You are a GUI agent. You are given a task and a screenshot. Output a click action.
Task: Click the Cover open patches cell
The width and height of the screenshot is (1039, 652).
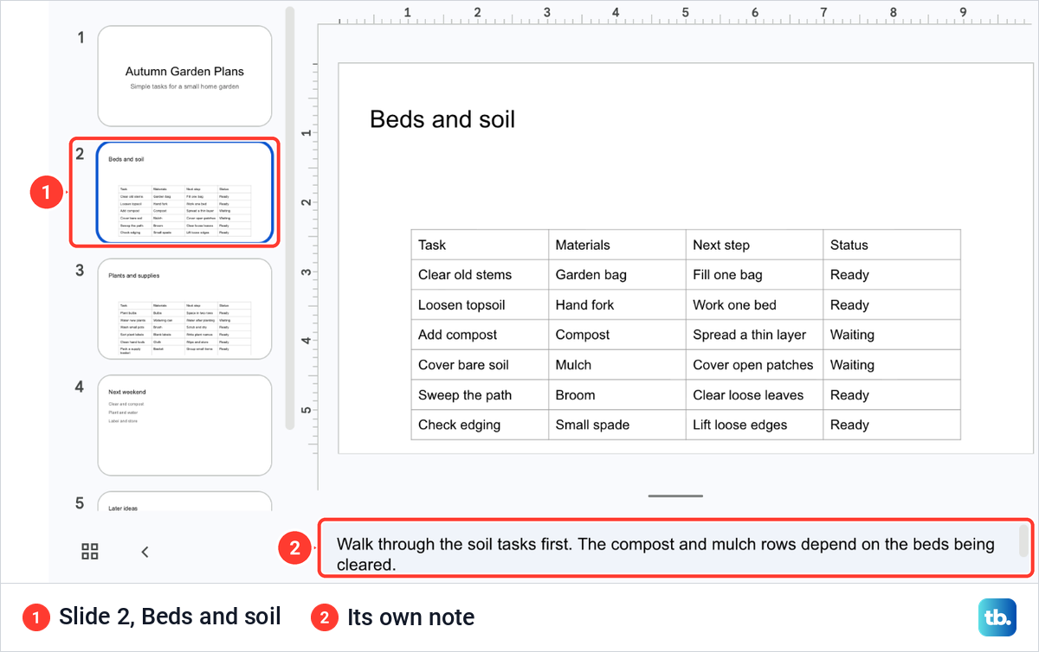[754, 365]
